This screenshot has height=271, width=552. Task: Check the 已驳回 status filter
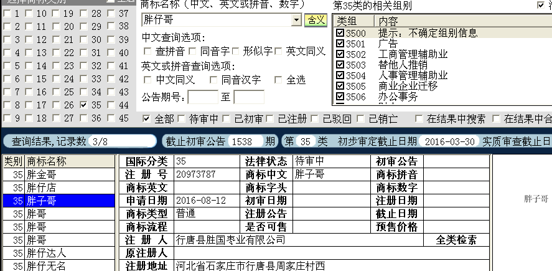point(315,119)
